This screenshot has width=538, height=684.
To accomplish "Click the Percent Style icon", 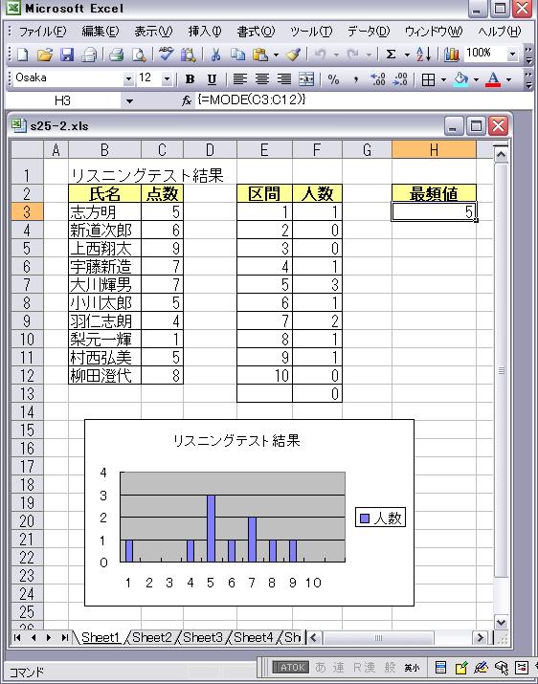I will coord(333,79).
